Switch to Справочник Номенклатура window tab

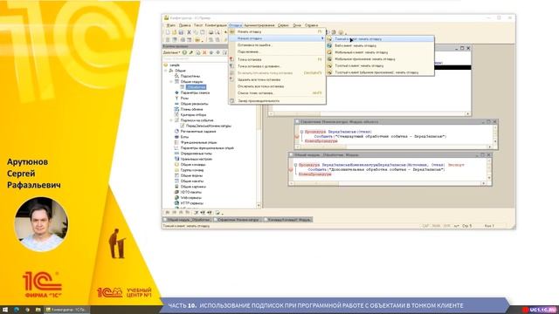(238, 220)
